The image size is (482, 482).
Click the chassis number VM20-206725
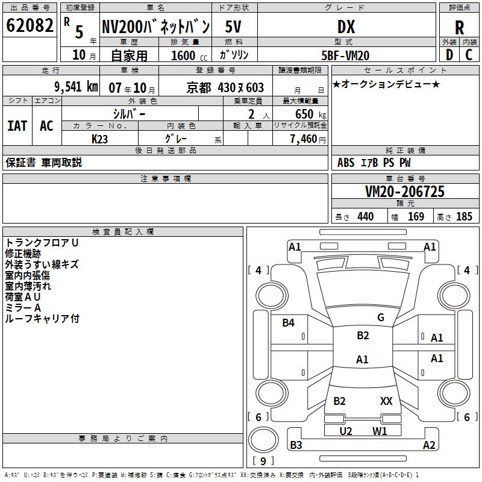[x=405, y=192]
